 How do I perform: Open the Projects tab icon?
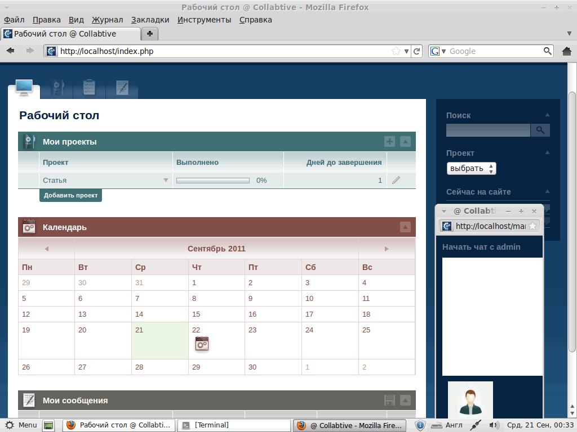(57, 88)
